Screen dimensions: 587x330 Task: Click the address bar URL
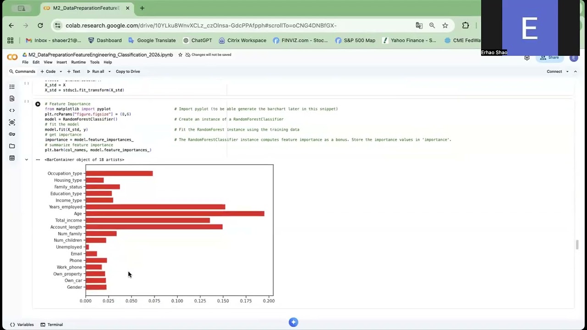click(201, 26)
